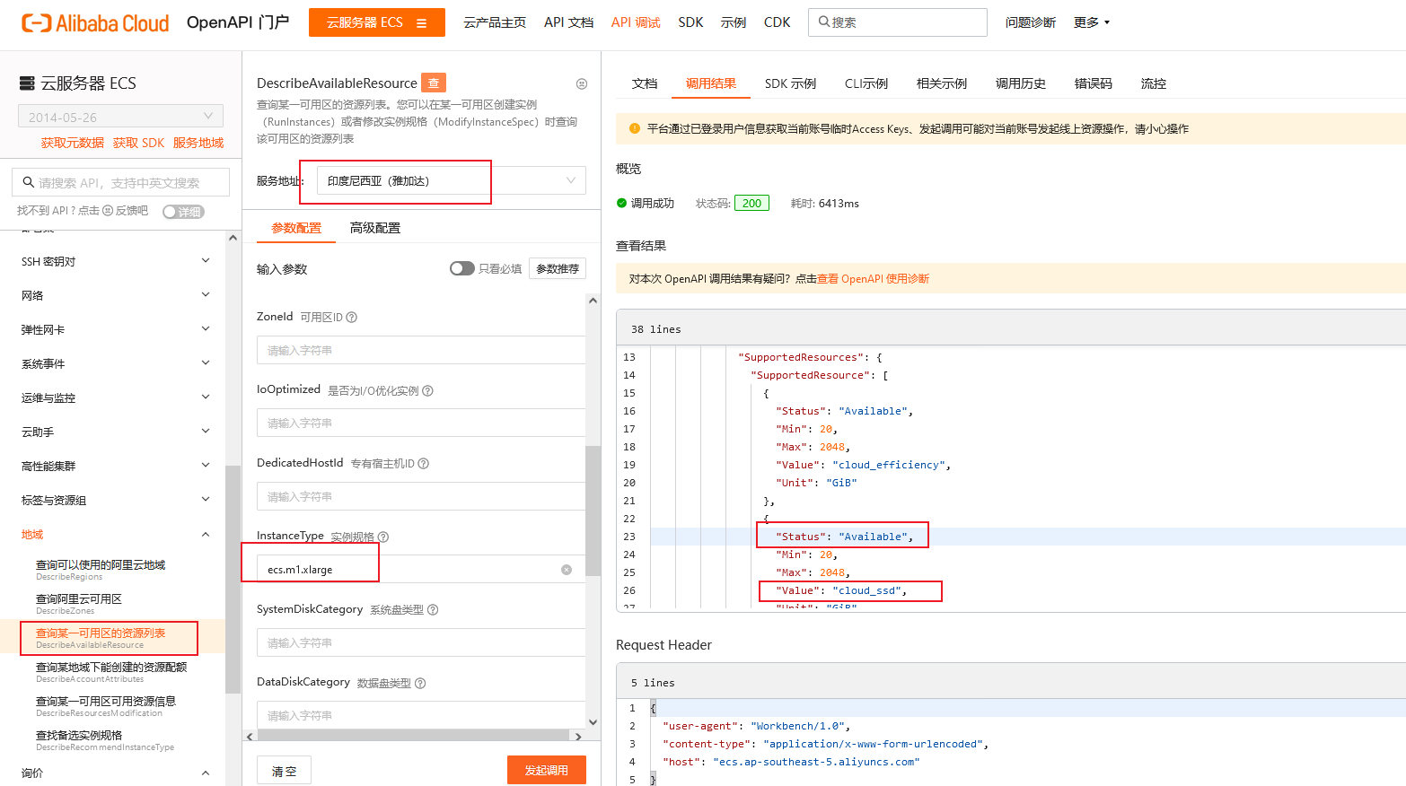Click the parameter panel vertical scrollbar
Screen dimensions: 1406x786
(593, 511)
